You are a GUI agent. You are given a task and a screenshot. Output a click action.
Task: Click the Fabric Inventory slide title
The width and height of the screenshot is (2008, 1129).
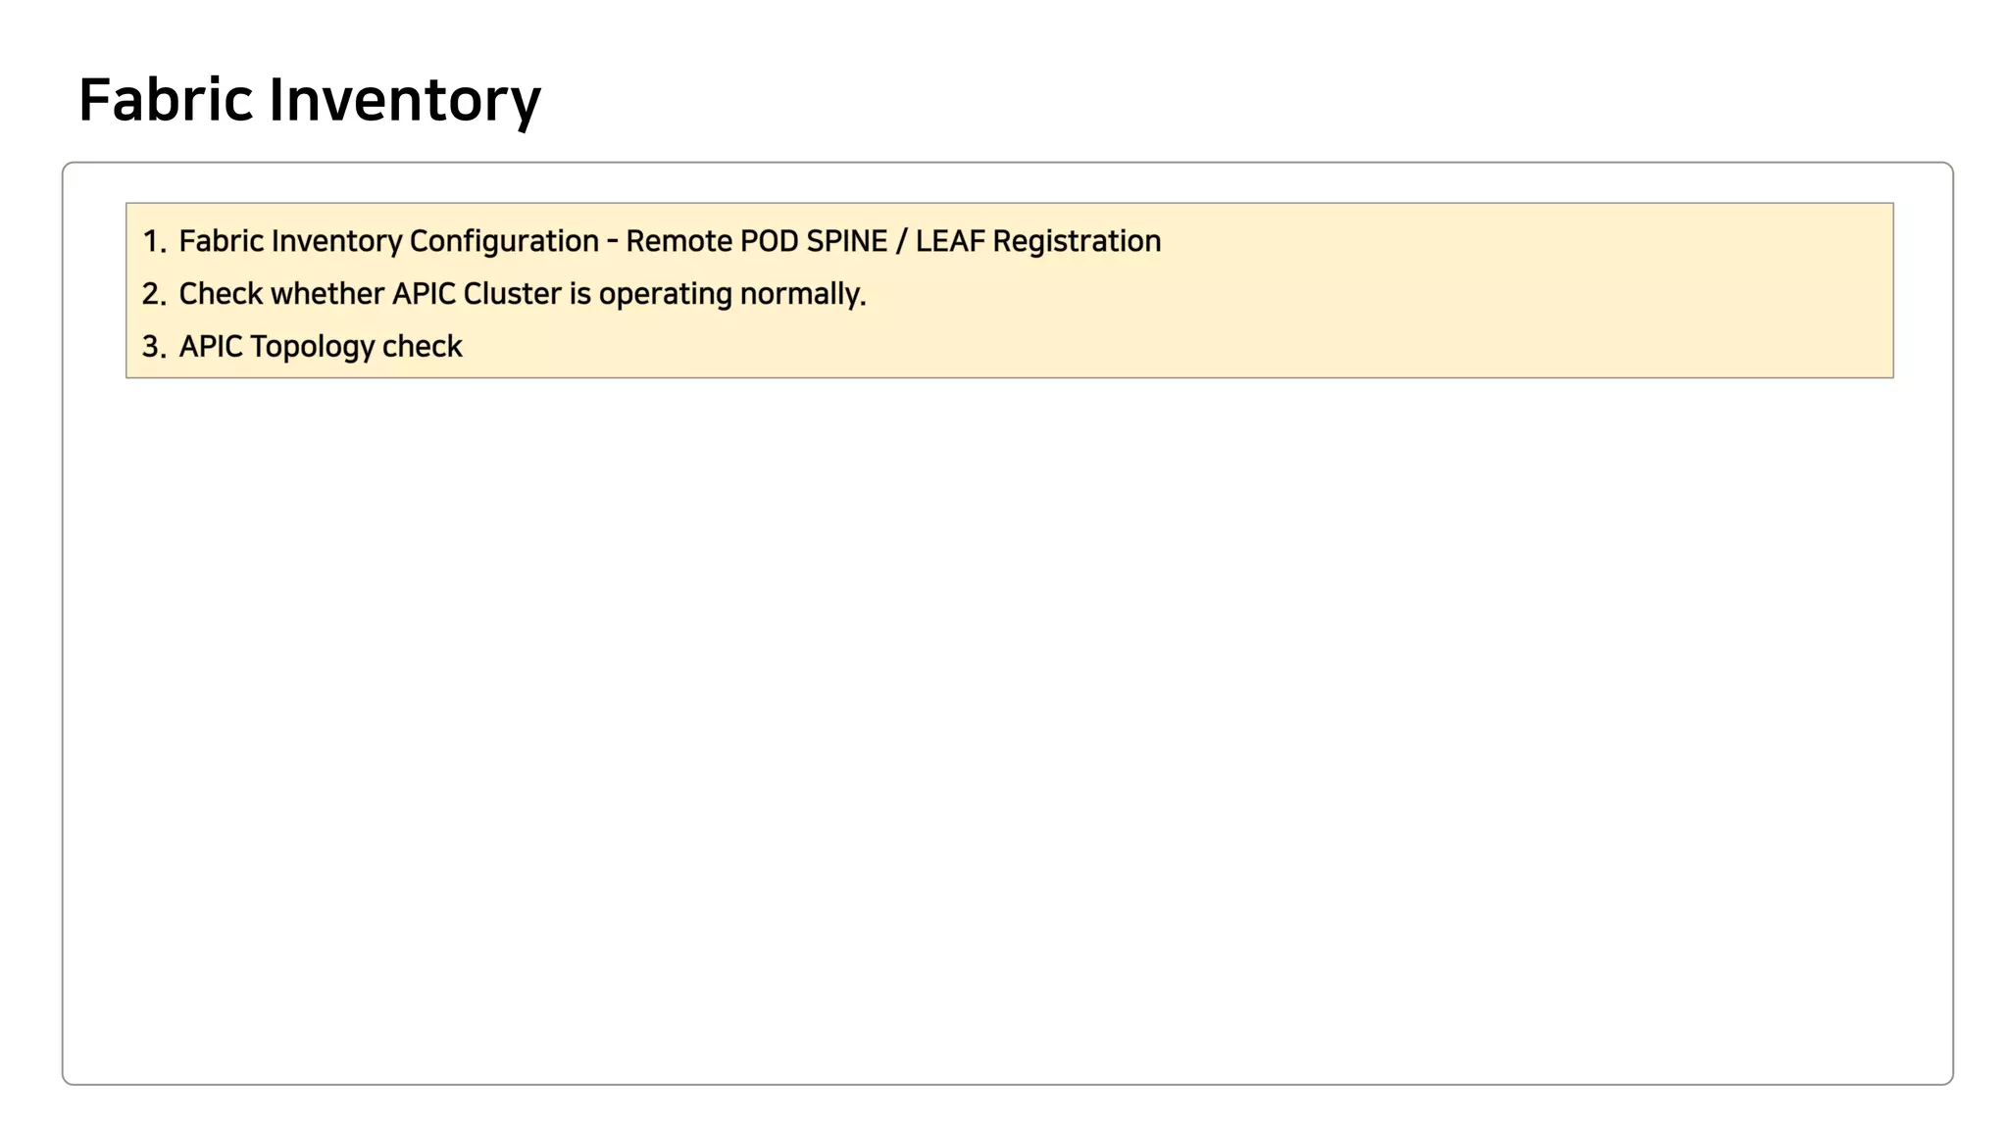309,100
